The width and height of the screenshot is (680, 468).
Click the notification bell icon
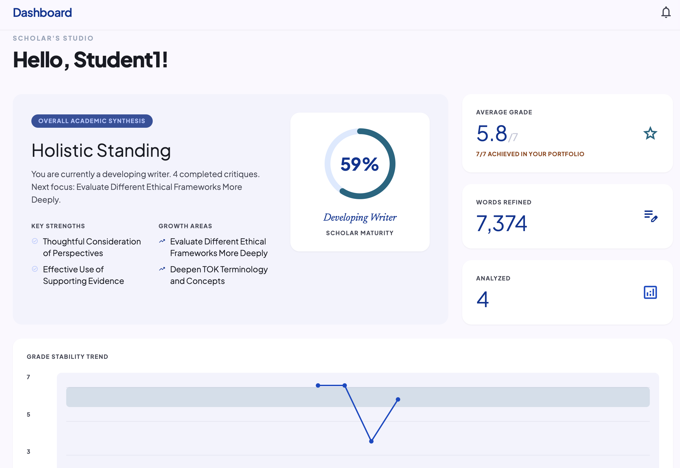(666, 12)
